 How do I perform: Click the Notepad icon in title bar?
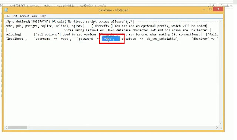6,10
